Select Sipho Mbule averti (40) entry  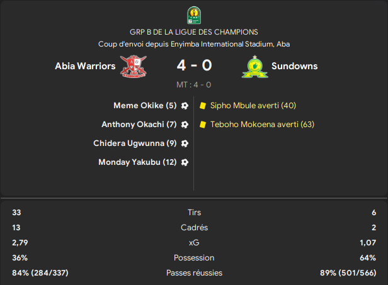[x=253, y=106]
